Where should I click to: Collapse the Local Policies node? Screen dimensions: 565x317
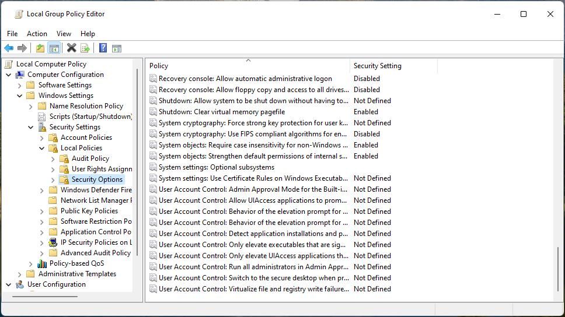(x=42, y=148)
